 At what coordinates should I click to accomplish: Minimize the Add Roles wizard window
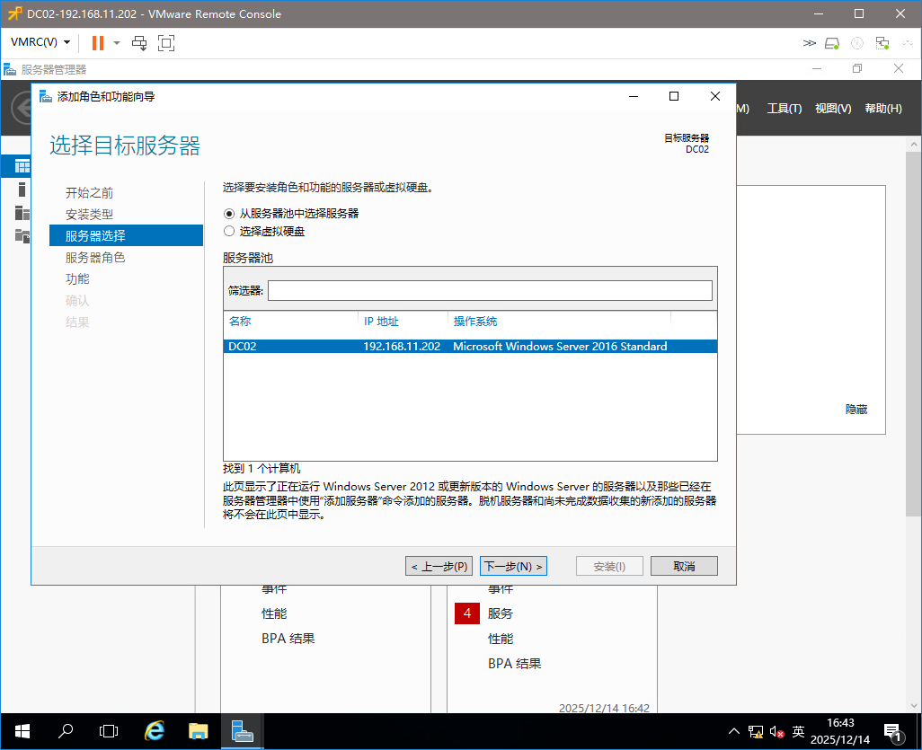[x=634, y=96]
